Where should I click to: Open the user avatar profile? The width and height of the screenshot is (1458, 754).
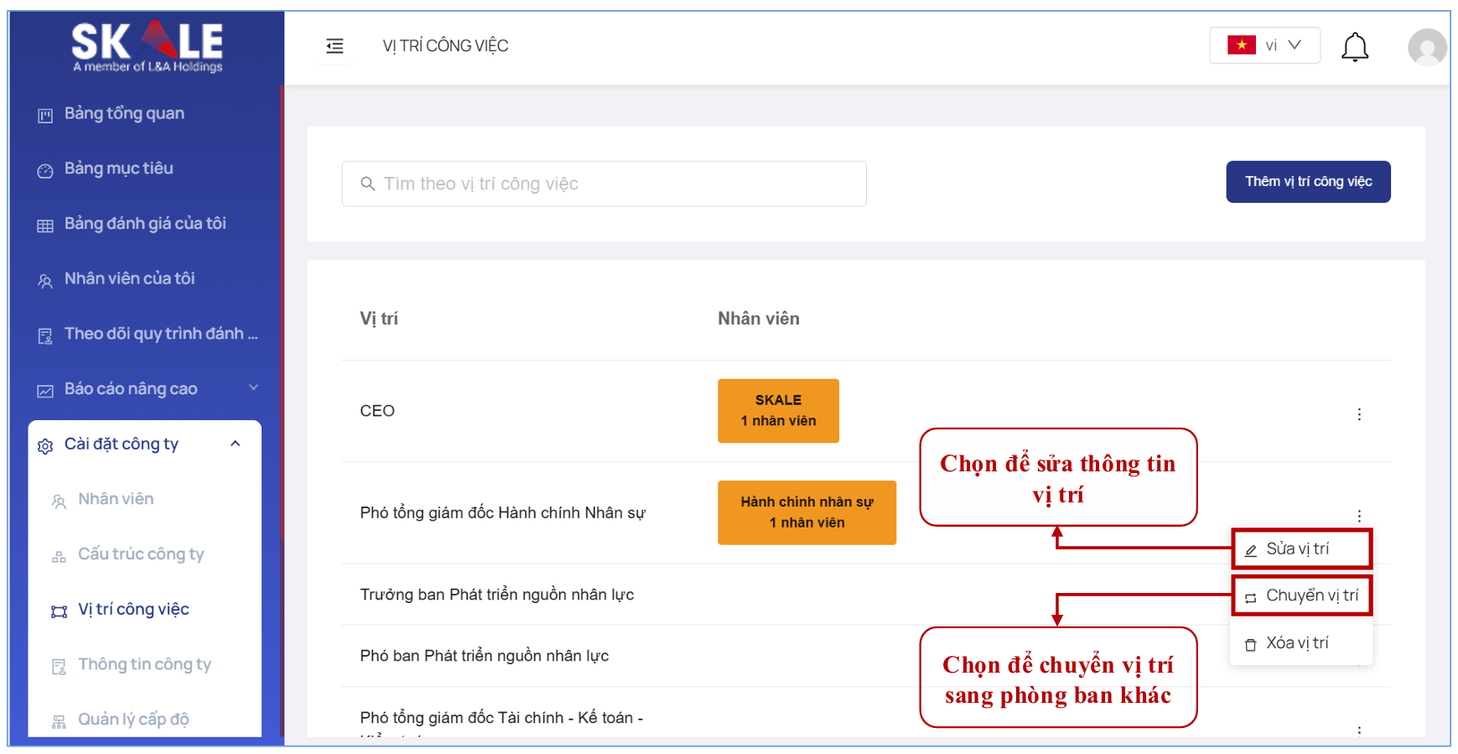[x=1426, y=47]
